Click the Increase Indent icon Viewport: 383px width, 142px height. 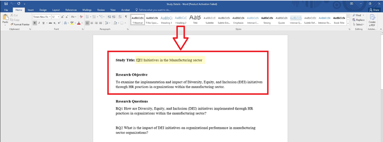click(114, 17)
